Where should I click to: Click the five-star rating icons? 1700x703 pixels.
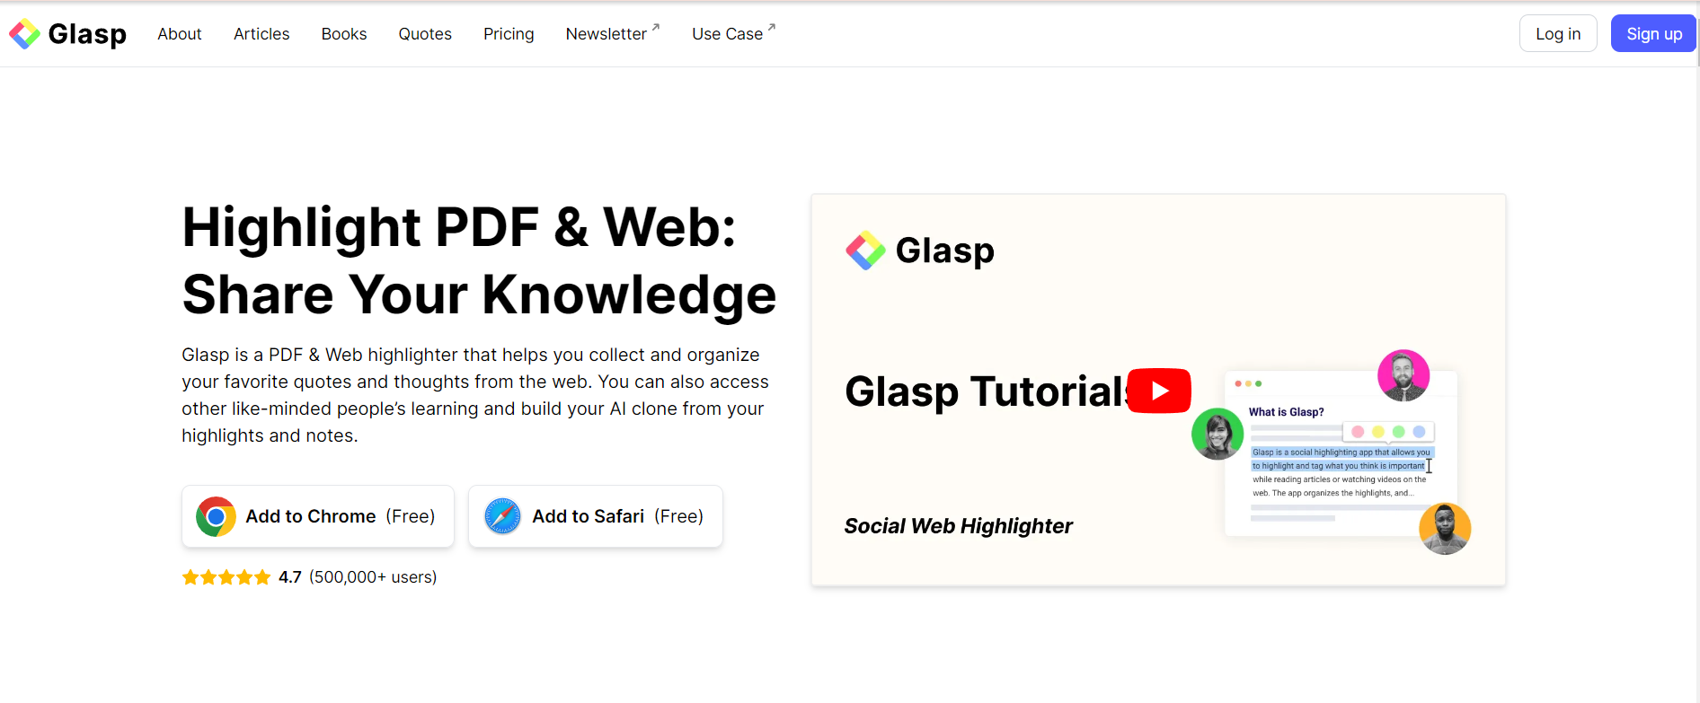(226, 577)
